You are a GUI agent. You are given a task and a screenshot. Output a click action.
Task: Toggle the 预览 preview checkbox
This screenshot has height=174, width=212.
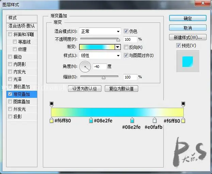(178, 45)
